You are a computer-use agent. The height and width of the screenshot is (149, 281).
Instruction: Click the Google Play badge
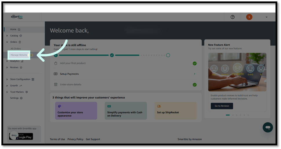point(24,136)
